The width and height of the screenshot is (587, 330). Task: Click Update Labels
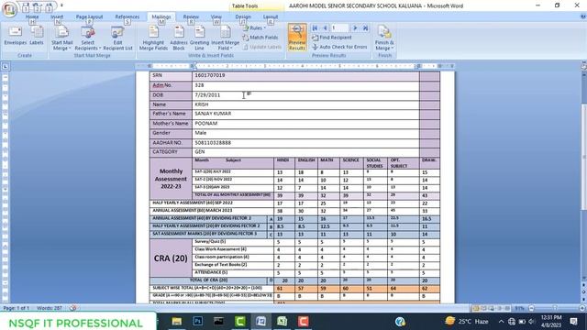(261, 47)
